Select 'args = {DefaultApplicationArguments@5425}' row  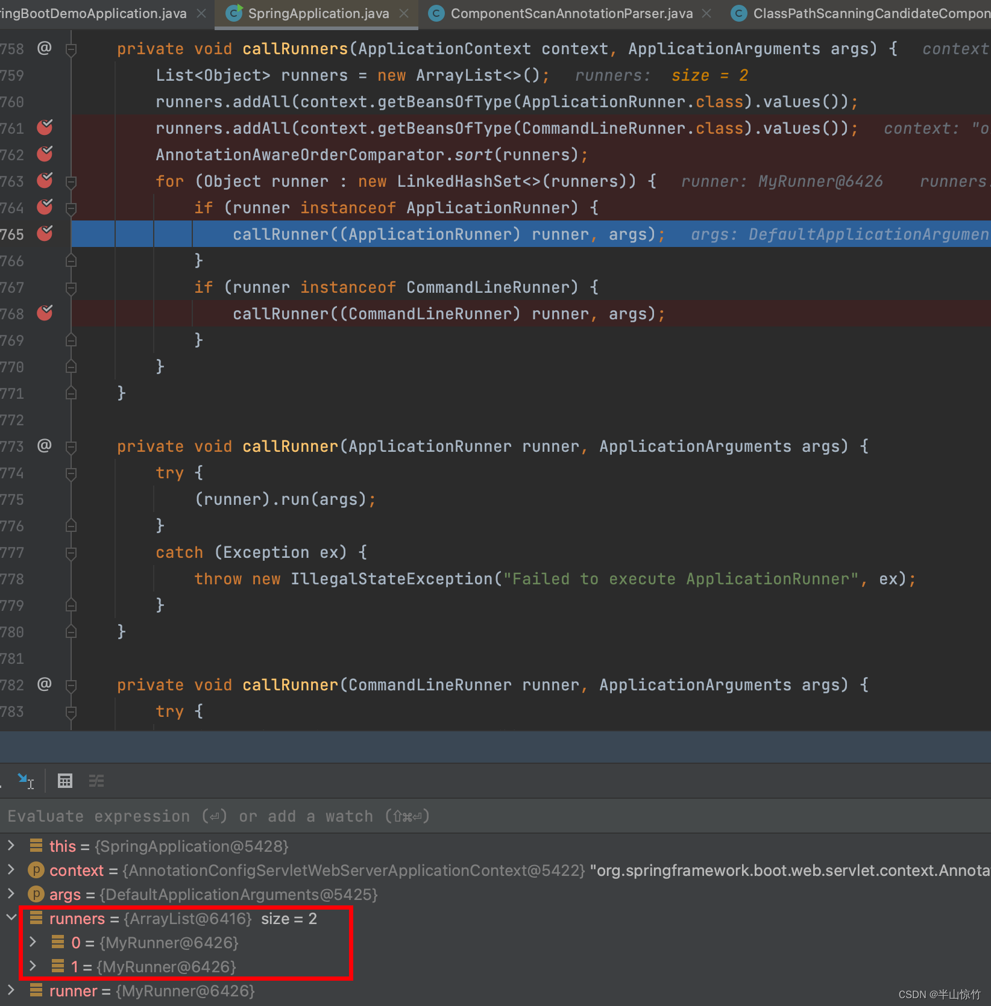coord(495,894)
